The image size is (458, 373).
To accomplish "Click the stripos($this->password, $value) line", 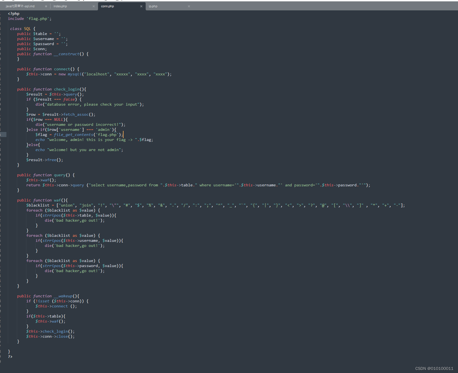I will [79, 266].
